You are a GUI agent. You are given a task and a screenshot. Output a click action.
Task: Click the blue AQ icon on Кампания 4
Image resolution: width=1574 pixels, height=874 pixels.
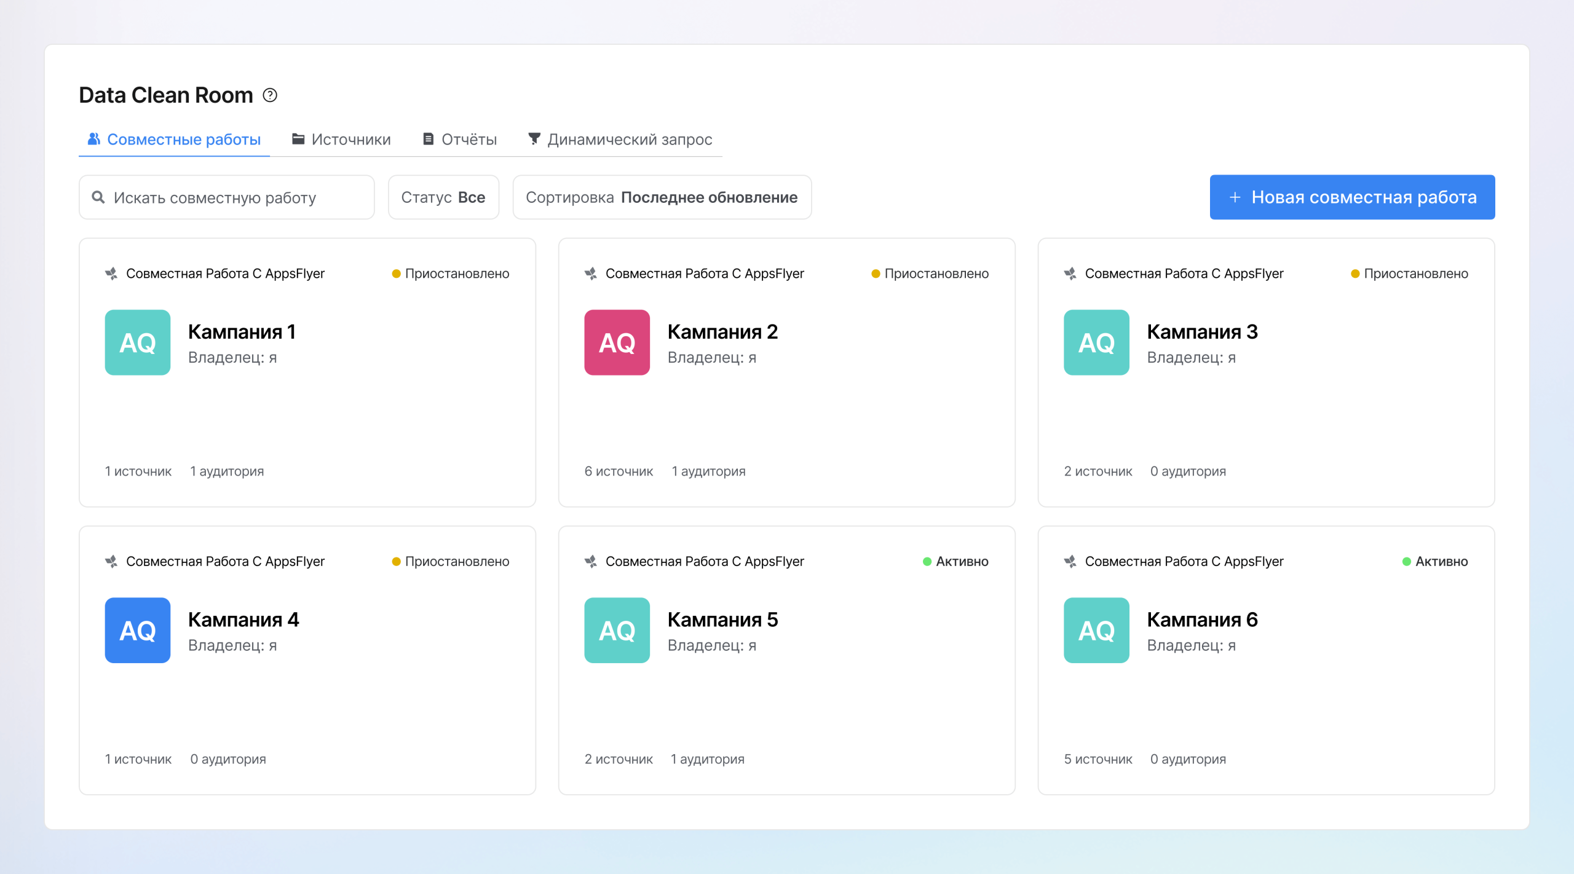pos(137,630)
